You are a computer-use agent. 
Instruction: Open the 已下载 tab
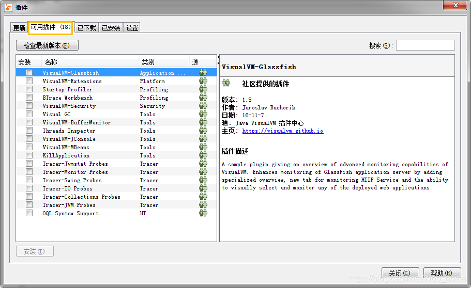pyautogui.click(x=86, y=28)
